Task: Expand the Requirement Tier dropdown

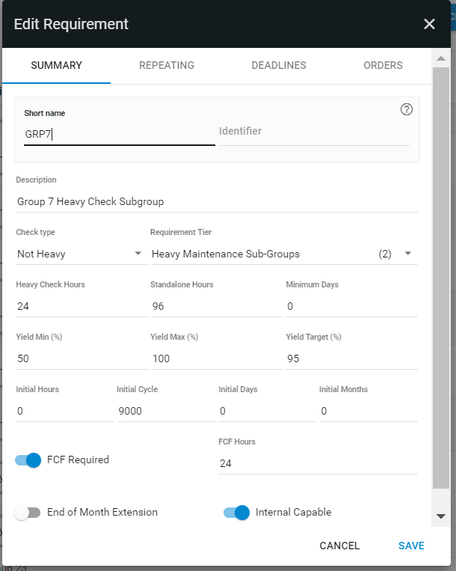Action: click(284, 254)
